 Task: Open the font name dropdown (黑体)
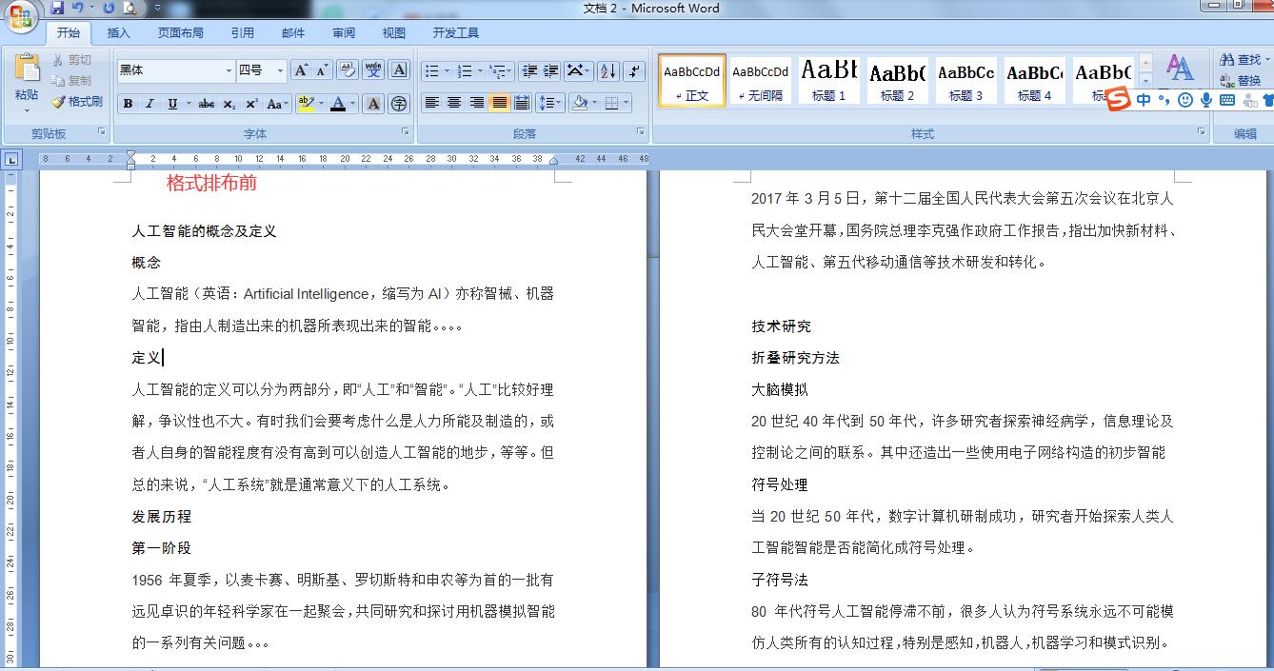[229, 70]
